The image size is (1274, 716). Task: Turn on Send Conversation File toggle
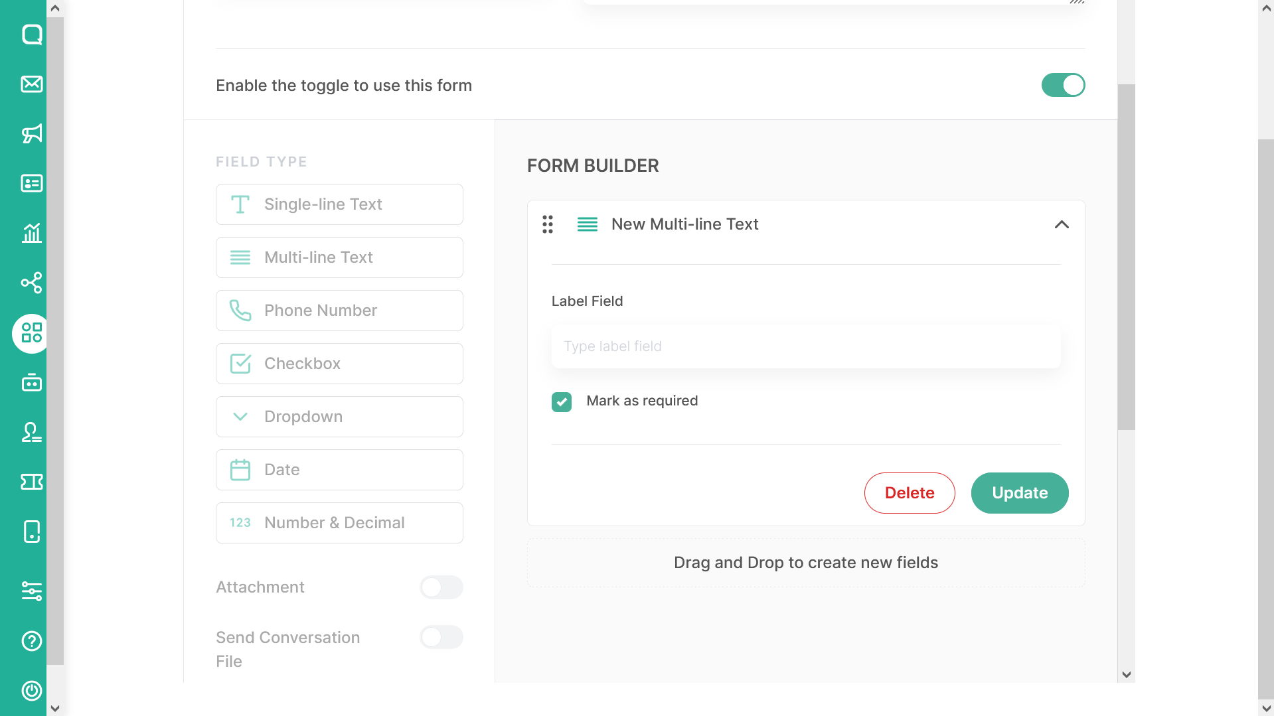441,637
